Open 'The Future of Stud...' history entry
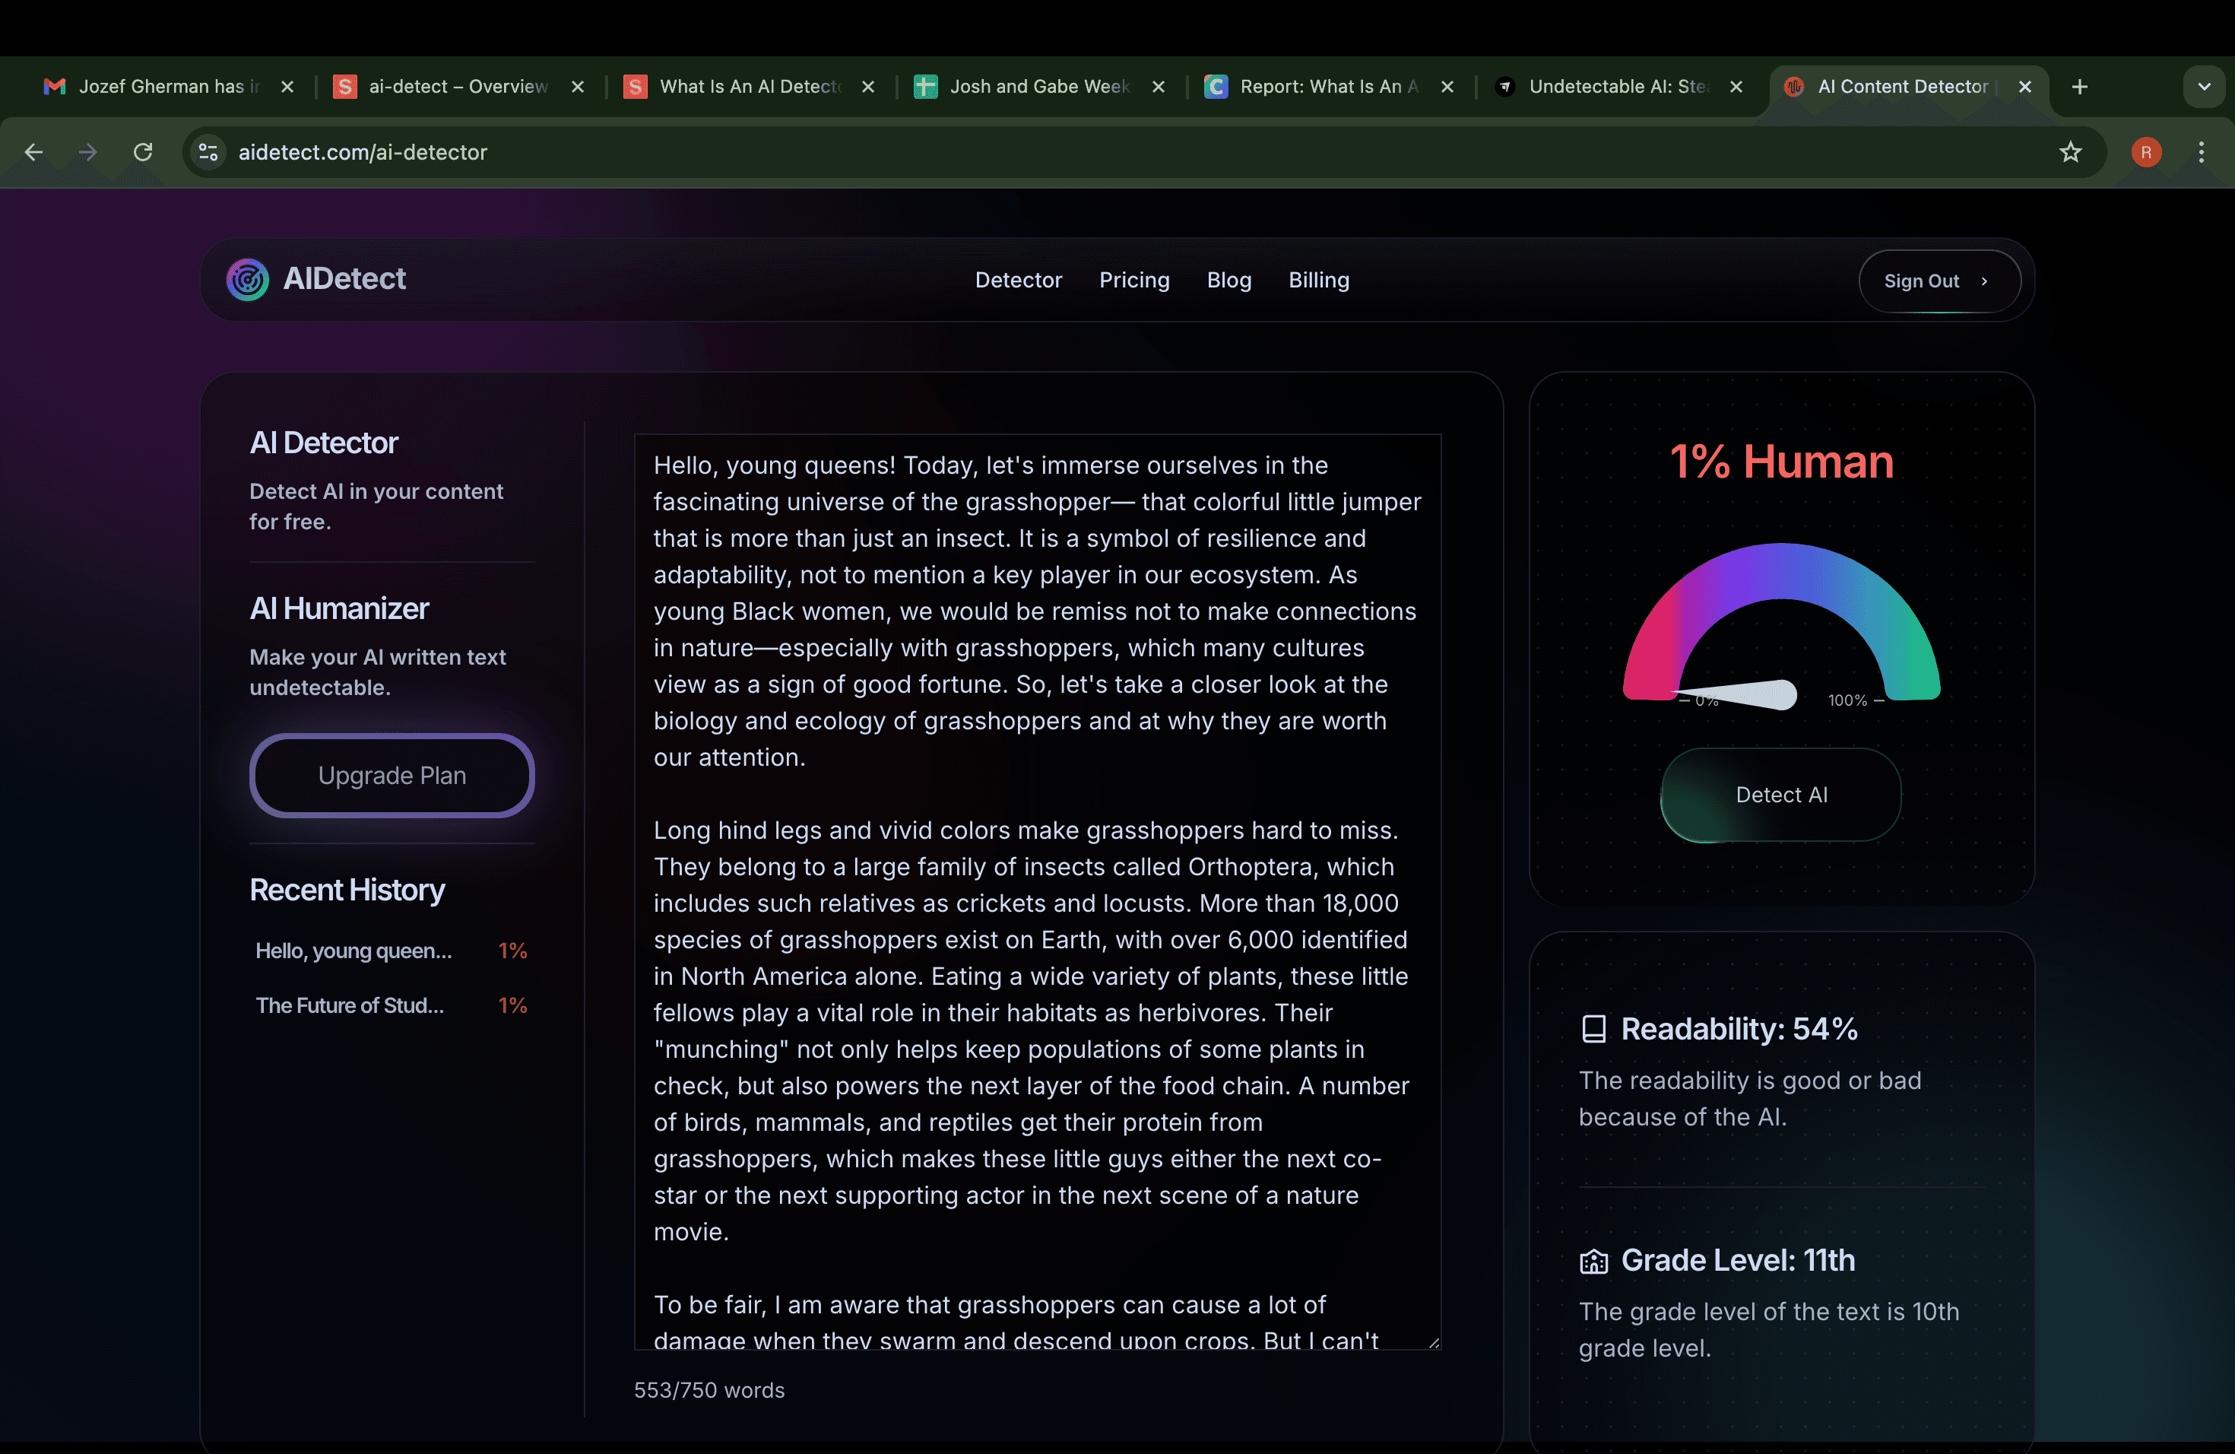Image resolution: width=2235 pixels, height=1454 pixels. click(x=350, y=1005)
